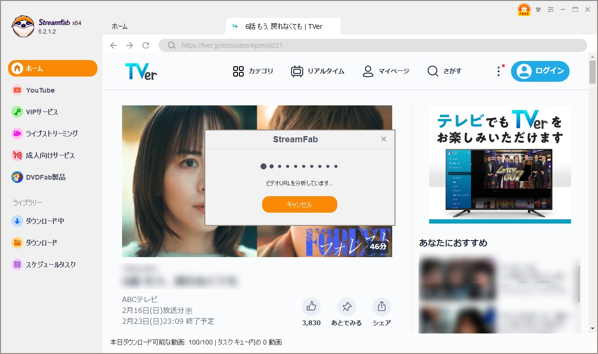Click ビデオURLを分析しています text
The image size is (598, 354).
(x=299, y=182)
